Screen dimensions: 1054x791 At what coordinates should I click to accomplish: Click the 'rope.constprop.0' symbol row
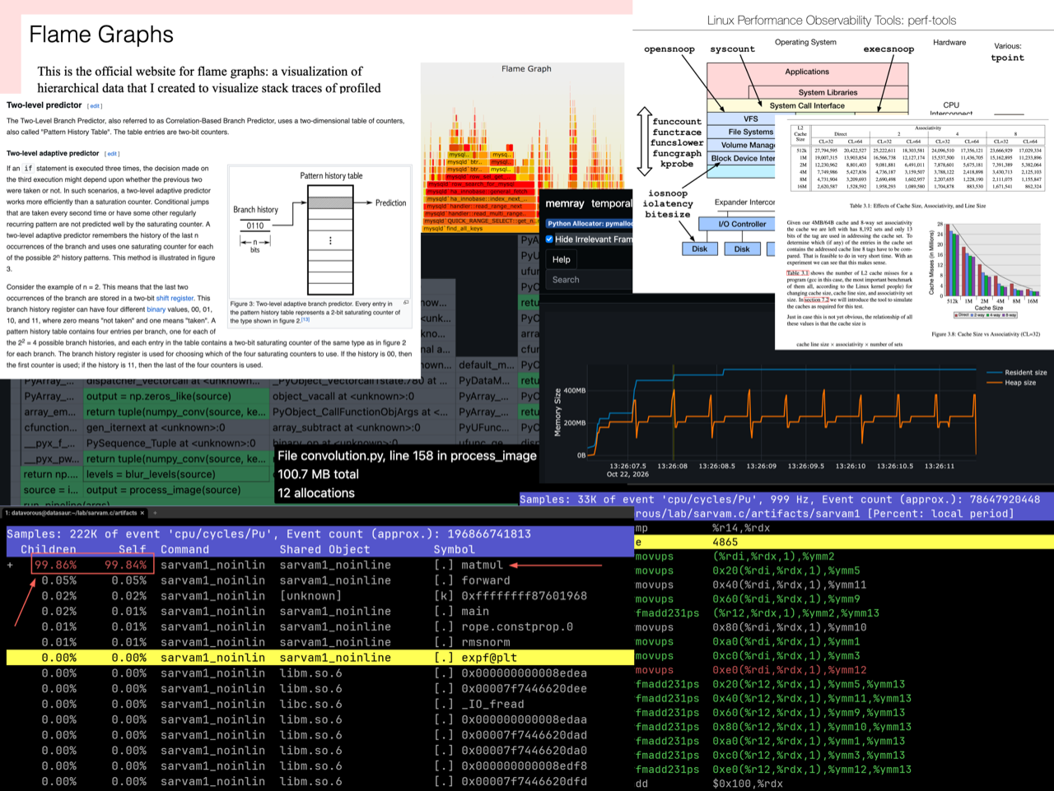[320, 626]
